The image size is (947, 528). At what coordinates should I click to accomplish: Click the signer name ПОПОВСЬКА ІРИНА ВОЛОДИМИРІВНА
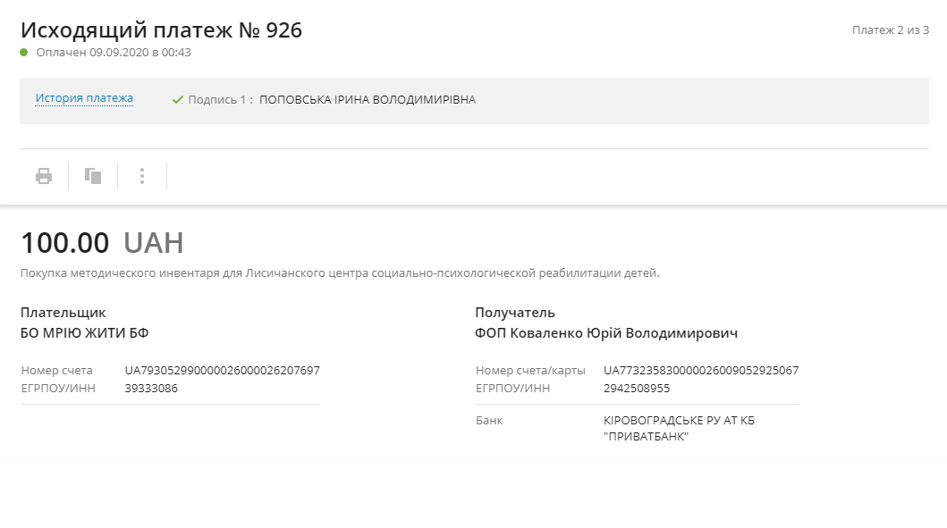368,99
